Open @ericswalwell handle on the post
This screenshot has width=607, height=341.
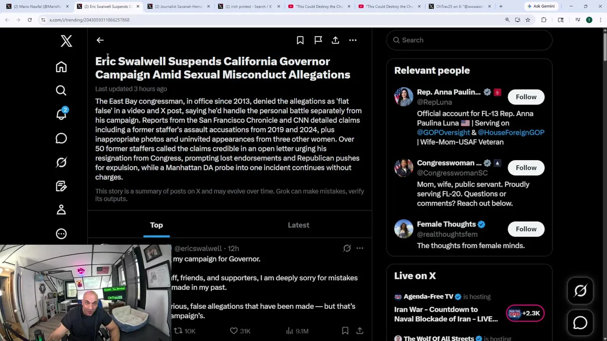click(x=198, y=248)
